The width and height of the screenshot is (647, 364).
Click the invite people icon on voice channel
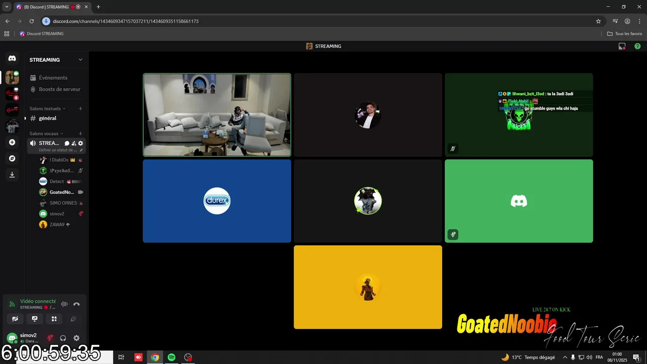point(74,144)
